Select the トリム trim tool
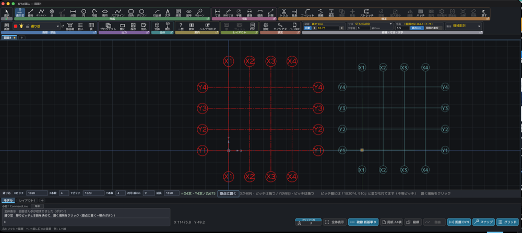The width and height of the screenshot is (522, 233). click(284, 13)
